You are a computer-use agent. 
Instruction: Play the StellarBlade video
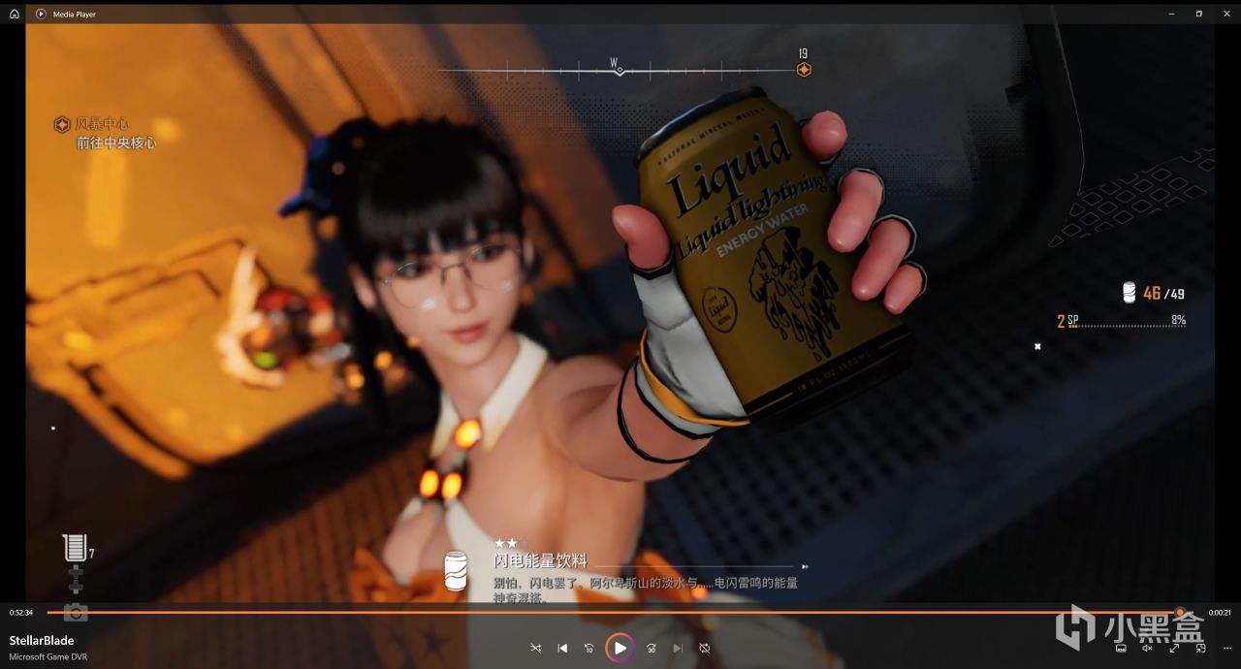[x=620, y=648]
